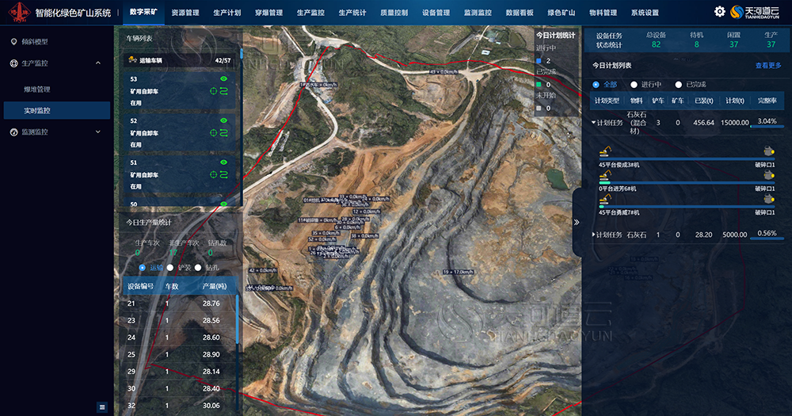Click device 29 row with 28.14 tons
792x416 pixels.
pos(179,372)
